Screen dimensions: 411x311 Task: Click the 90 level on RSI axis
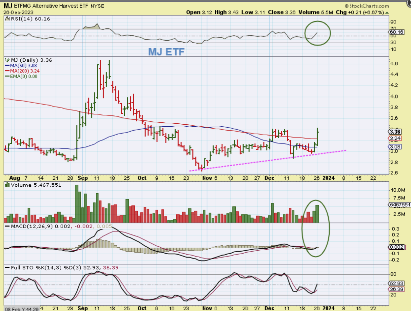[x=393, y=22]
